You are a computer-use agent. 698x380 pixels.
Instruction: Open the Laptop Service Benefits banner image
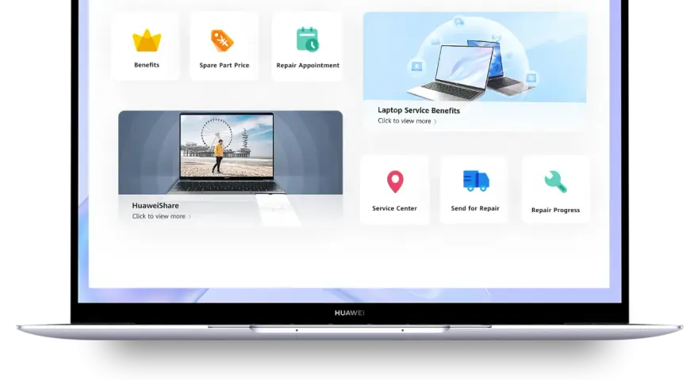[474, 57]
